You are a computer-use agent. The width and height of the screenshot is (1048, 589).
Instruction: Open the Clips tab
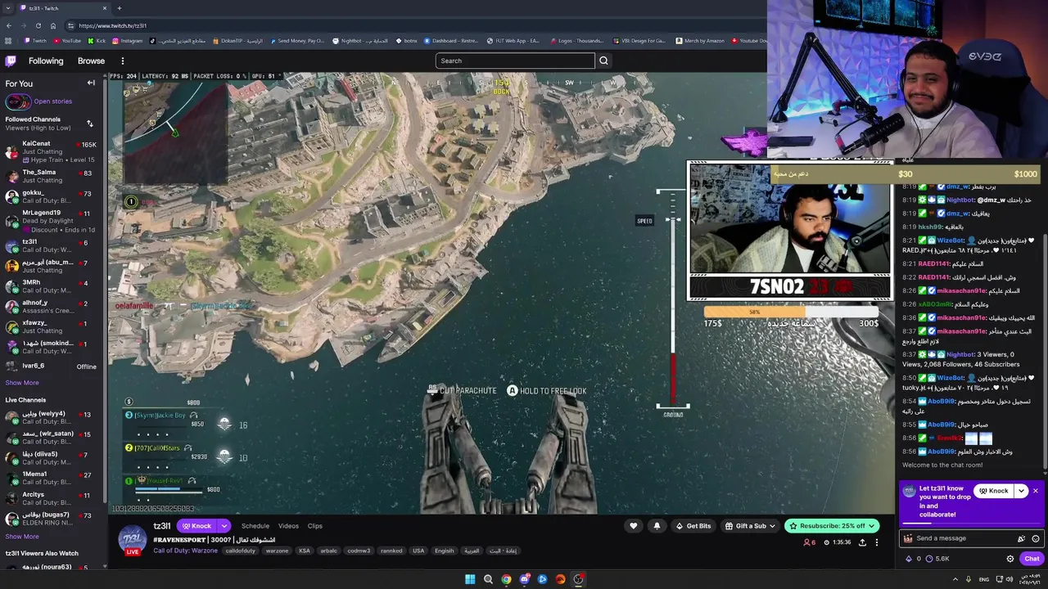[315, 526]
